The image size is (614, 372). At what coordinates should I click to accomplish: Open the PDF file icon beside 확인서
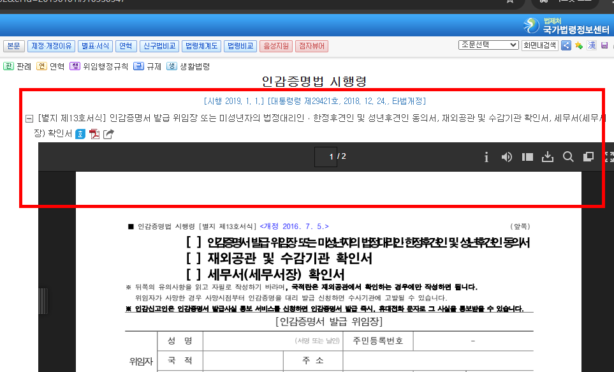click(x=94, y=134)
